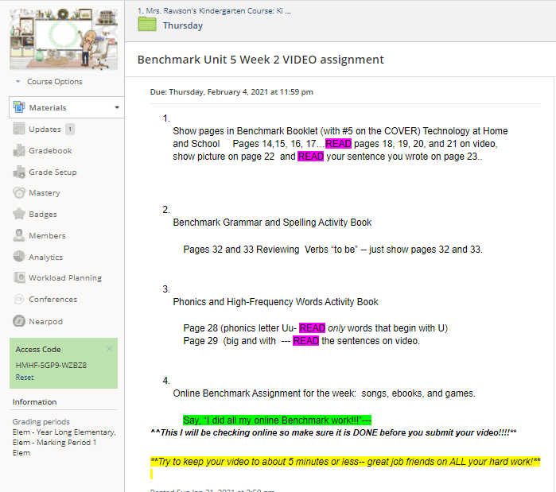Image resolution: width=556 pixels, height=492 pixels.
Task: Close the Access Code box
Action: [109, 349]
